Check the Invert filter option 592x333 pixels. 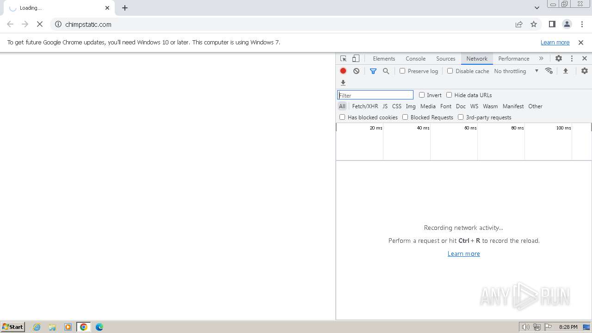pos(422,95)
